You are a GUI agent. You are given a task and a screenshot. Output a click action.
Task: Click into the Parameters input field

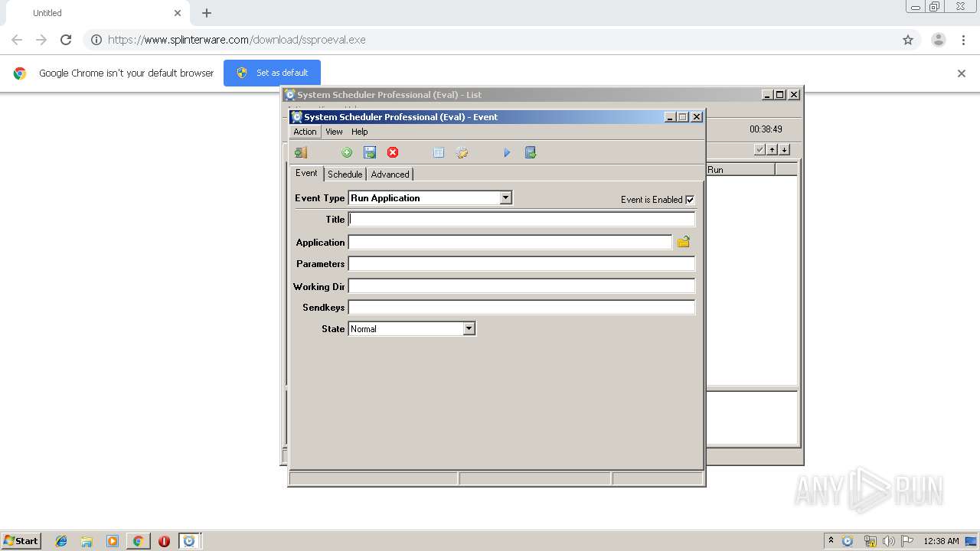521,263
